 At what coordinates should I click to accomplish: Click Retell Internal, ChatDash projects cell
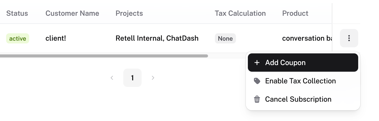click(157, 38)
